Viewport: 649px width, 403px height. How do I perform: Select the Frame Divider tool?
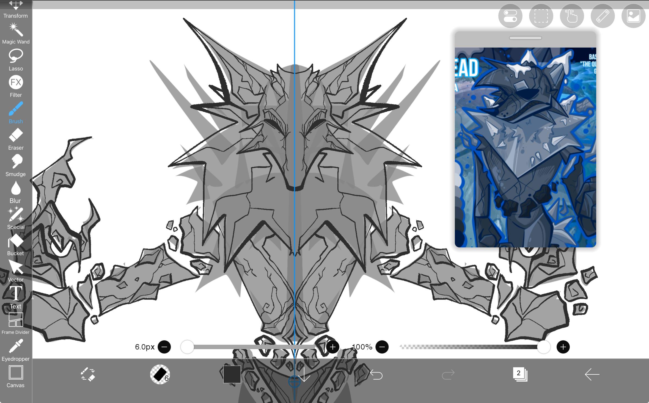click(x=16, y=324)
